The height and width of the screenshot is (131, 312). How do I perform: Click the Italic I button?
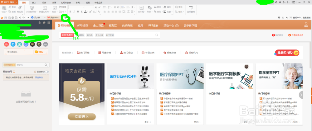pos(74,12)
